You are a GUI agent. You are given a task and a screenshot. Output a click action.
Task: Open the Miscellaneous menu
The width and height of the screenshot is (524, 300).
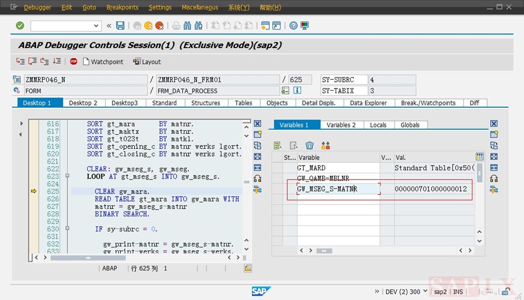tap(200, 7)
